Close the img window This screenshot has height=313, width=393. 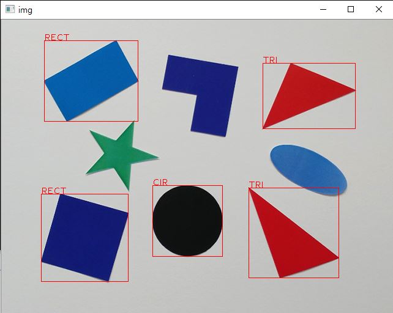click(x=379, y=10)
